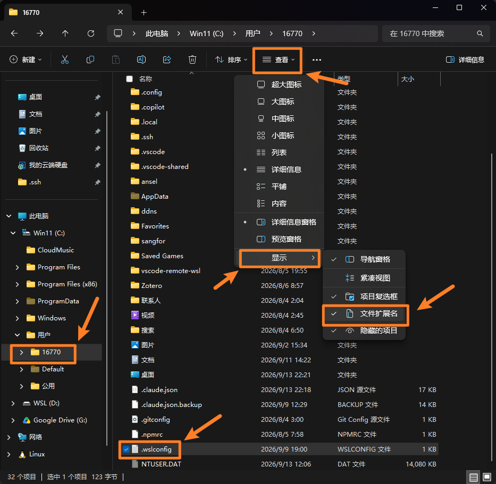
Task: Switch to details view in status bar
Action: tap(473, 477)
